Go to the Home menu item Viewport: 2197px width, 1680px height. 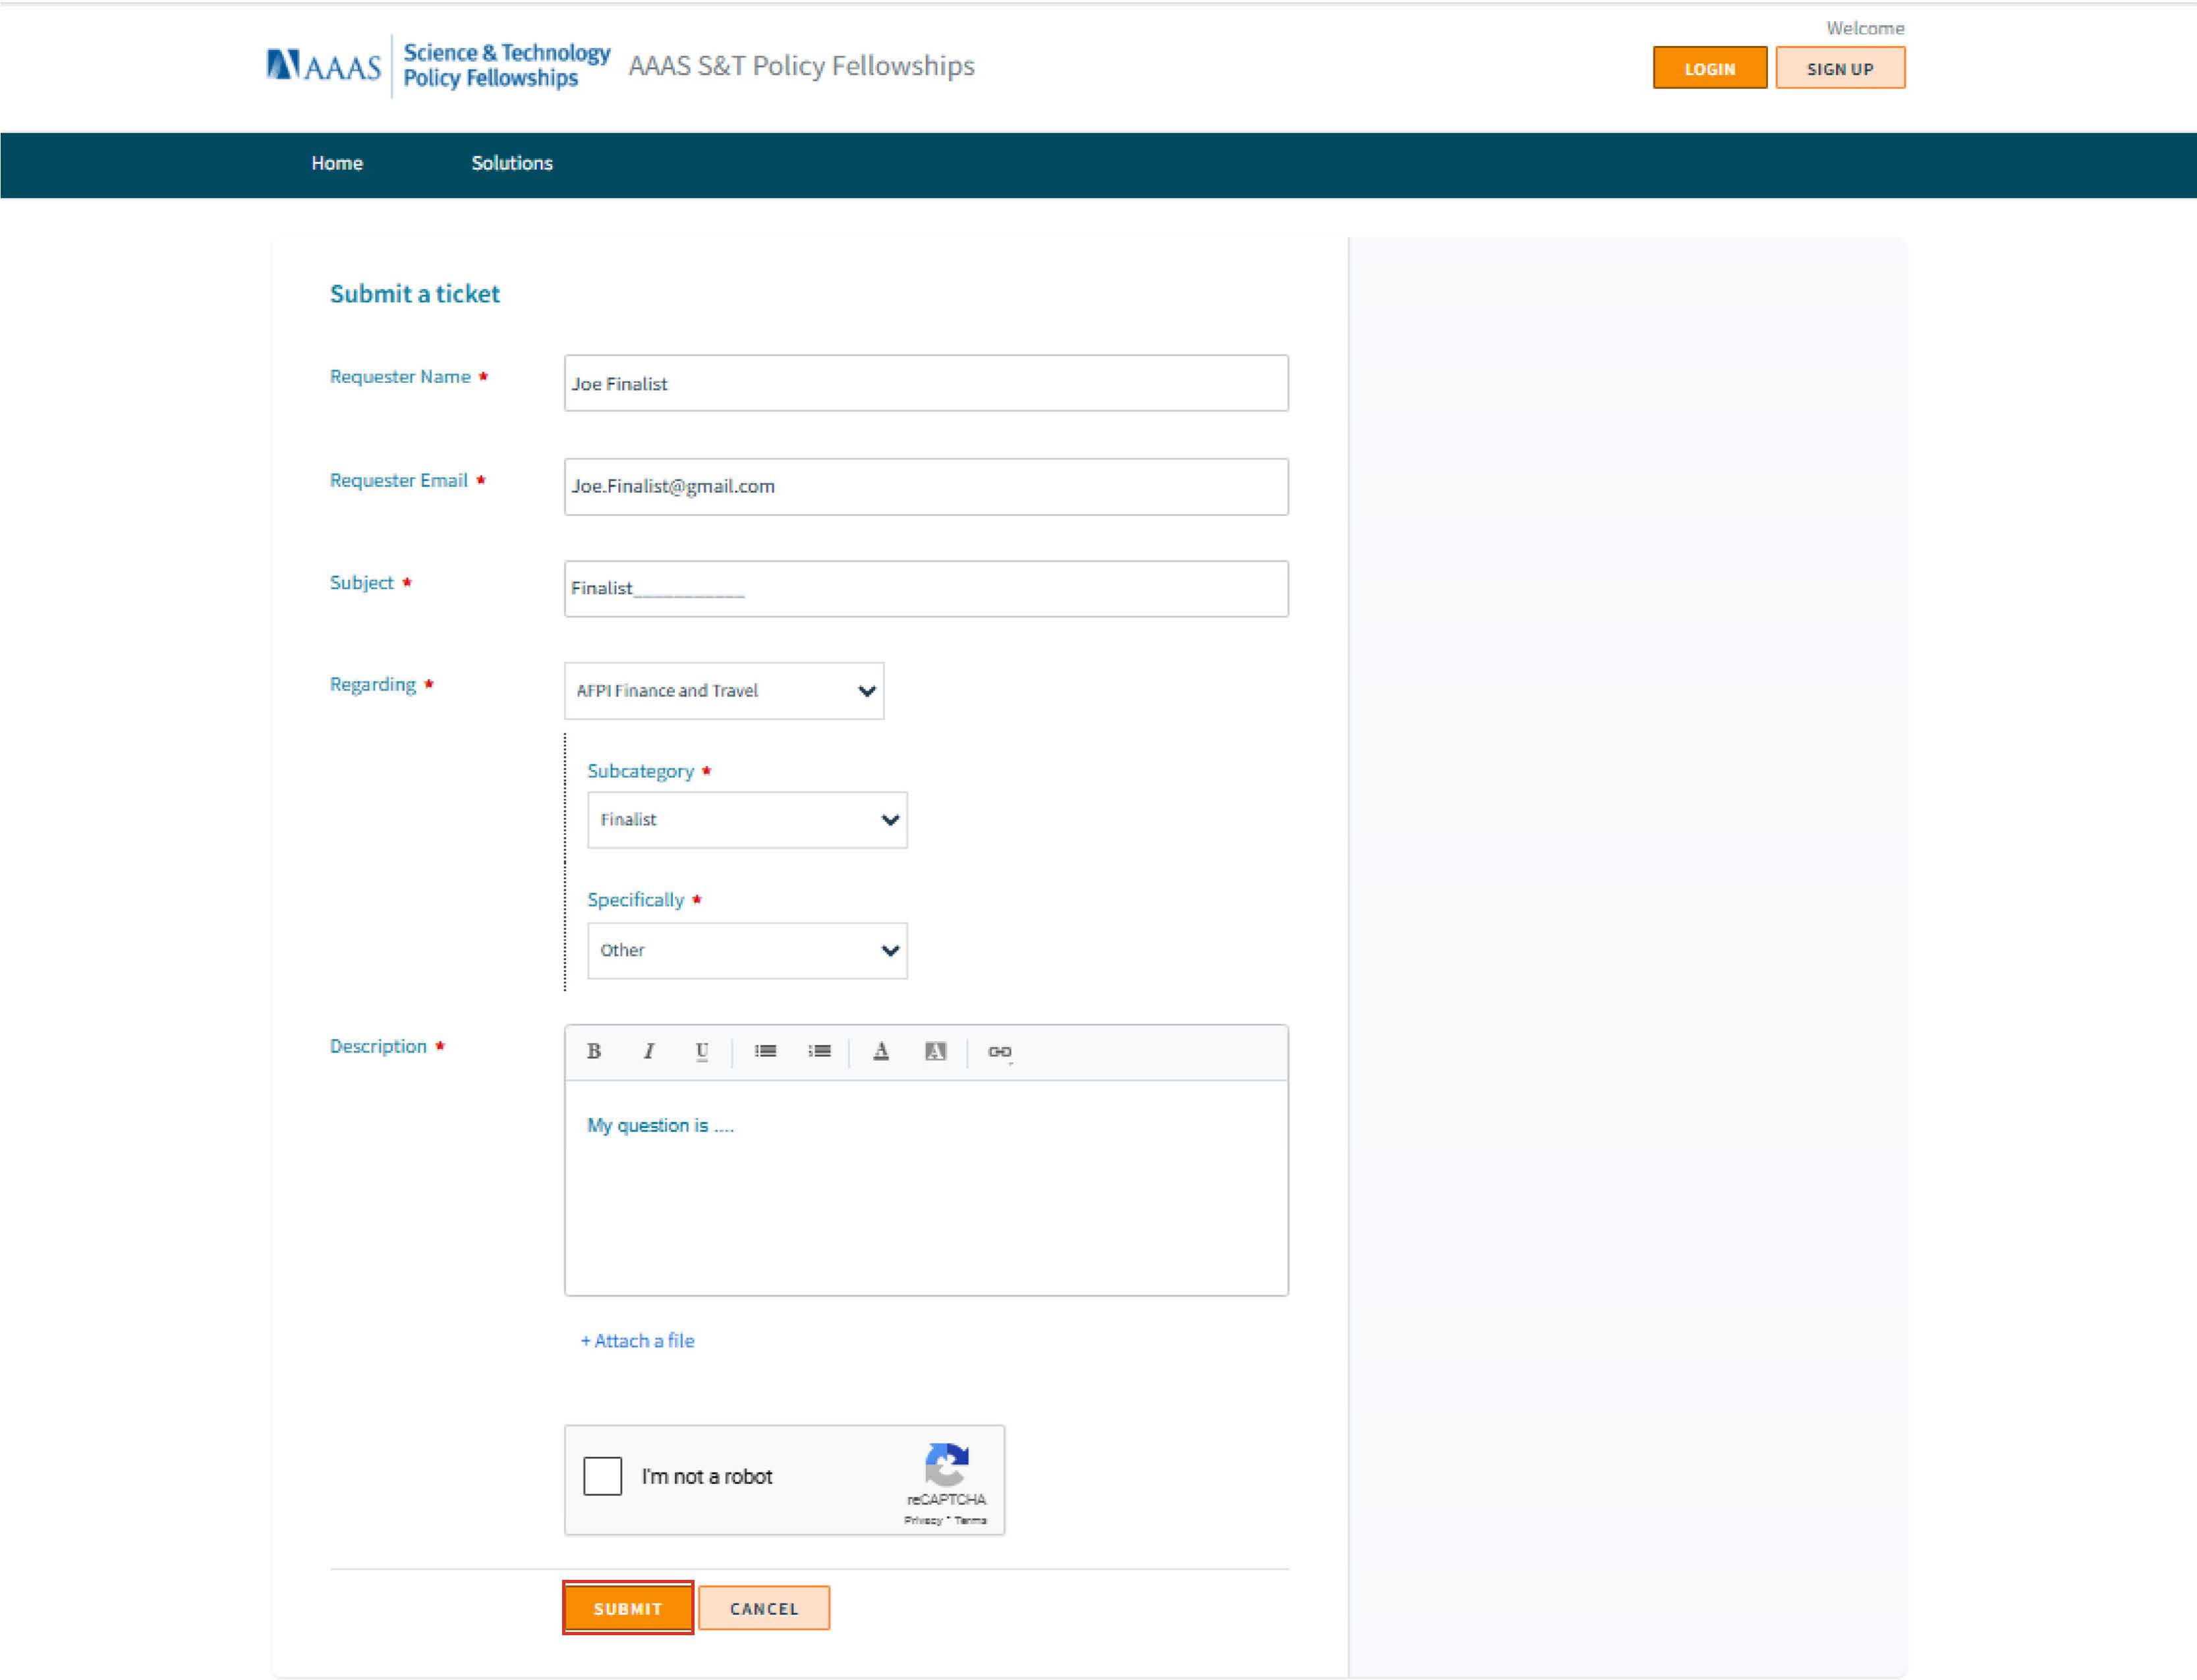tap(337, 163)
